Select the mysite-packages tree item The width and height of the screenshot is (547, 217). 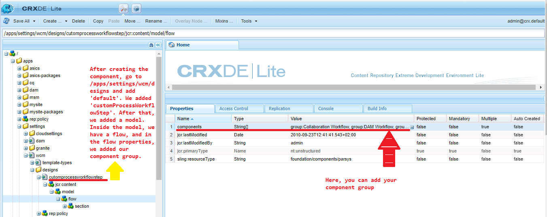(46, 112)
